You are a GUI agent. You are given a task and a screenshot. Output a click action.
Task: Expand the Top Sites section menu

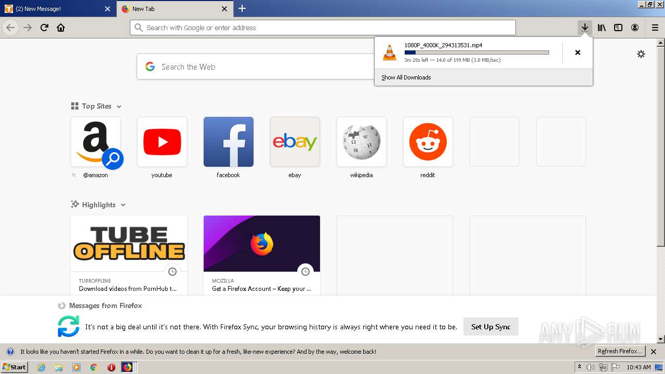pos(119,106)
